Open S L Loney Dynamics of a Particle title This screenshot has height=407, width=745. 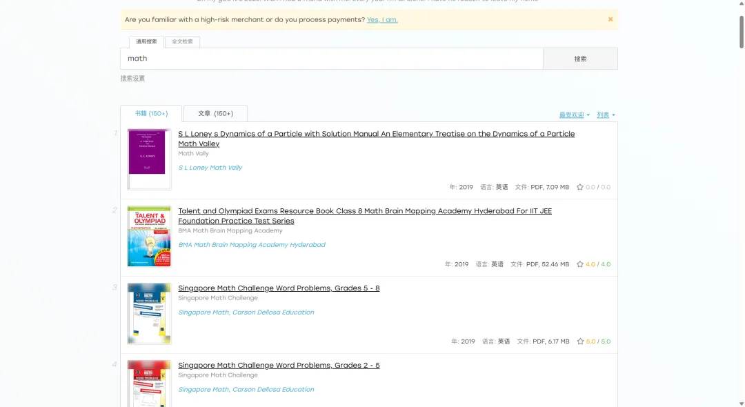[377, 139]
